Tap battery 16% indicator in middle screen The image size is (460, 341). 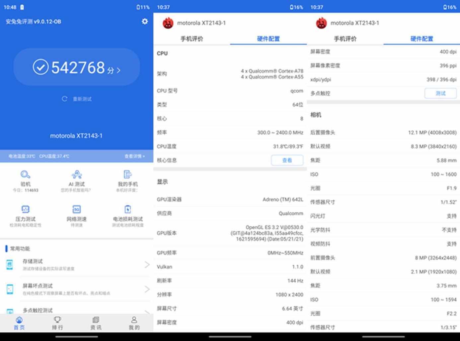pyautogui.click(x=296, y=7)
